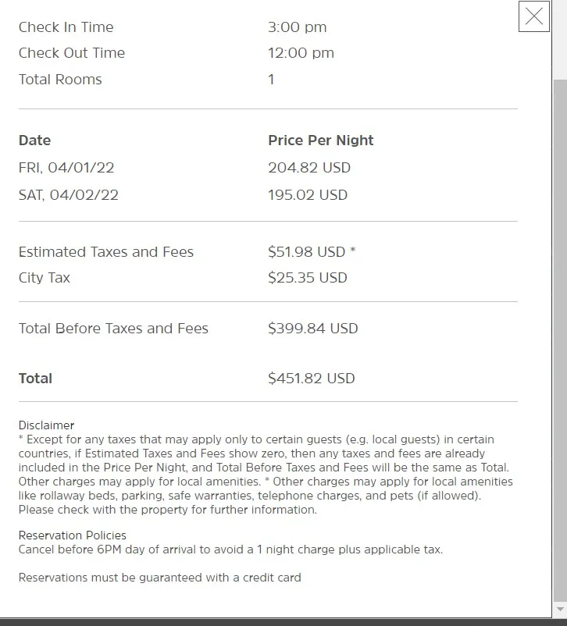
Task: Select the SAT, 04/02/22 date row
Action: [69, 195]
